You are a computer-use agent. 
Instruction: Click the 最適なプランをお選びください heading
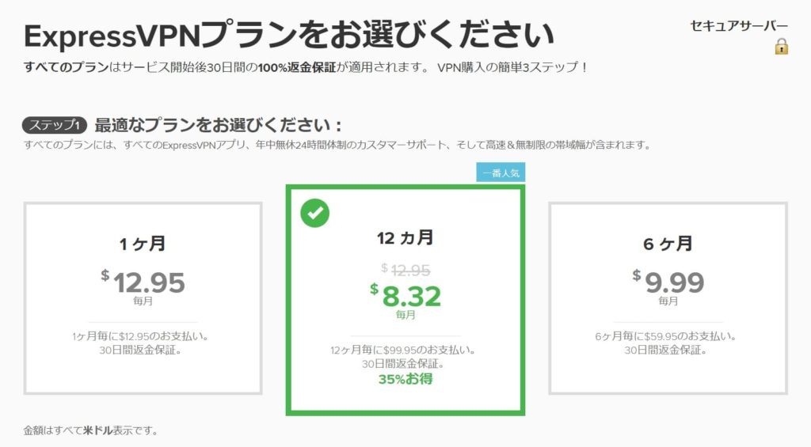pos(218,125)
